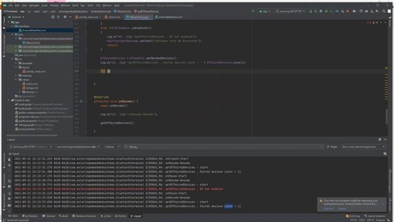Viewport: 394px width, 222px height.
Task: Click the Attach Debugger to Process icon
Action: 342,11
